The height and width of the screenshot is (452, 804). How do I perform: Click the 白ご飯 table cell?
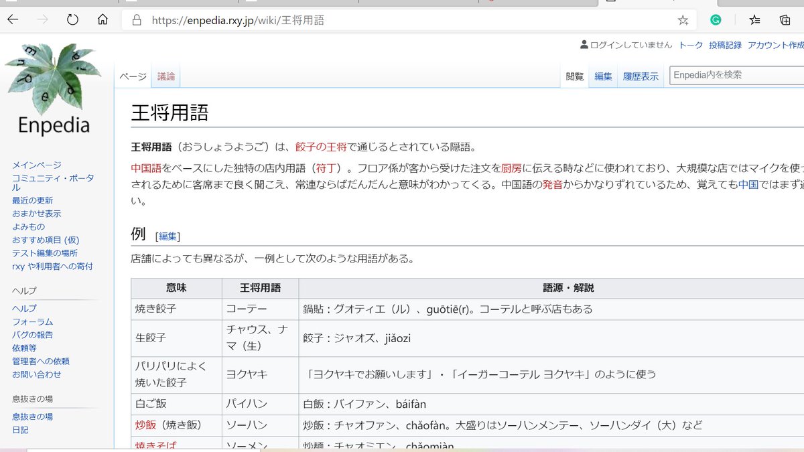point(176,404)
